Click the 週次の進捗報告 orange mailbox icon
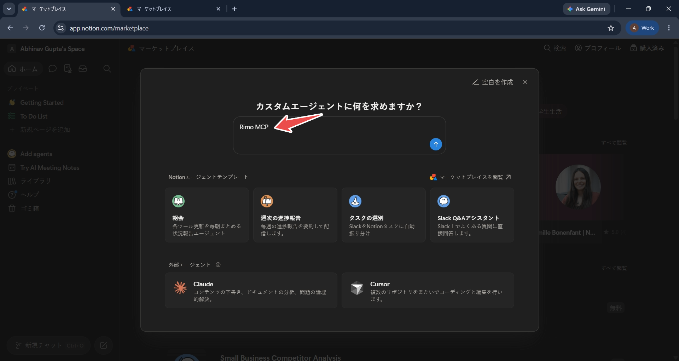 point(267,201)
